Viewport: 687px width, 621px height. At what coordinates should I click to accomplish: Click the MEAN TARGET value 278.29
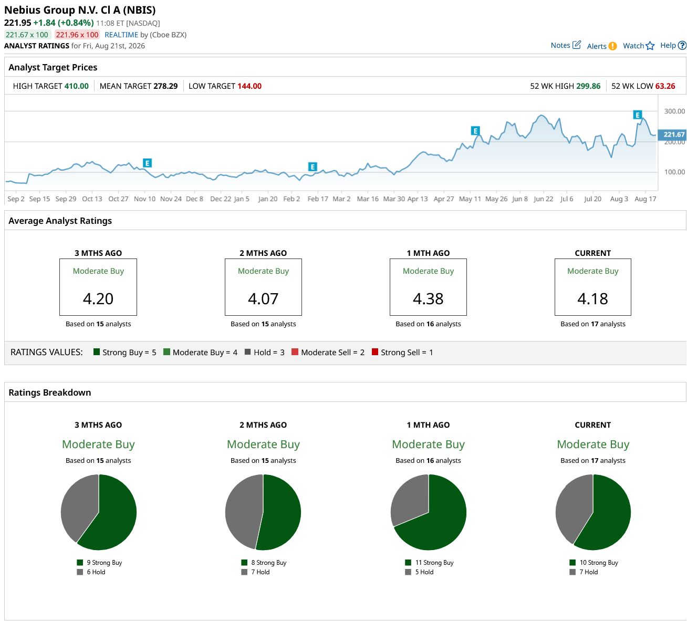click(x=165, y=86)
